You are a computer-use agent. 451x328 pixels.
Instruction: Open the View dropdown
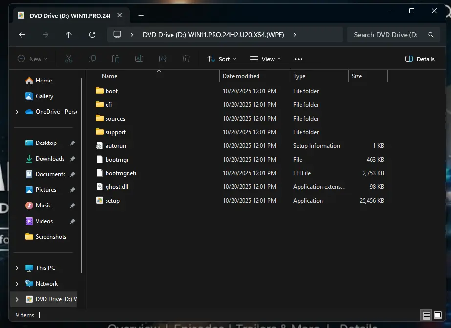pos(265,59)
